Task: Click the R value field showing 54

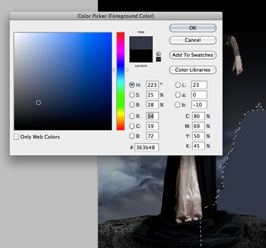Action: 153,116
